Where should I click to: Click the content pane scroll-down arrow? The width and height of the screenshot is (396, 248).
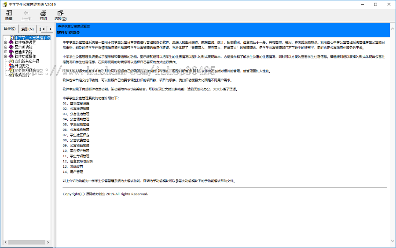click(x=393, y=241)
